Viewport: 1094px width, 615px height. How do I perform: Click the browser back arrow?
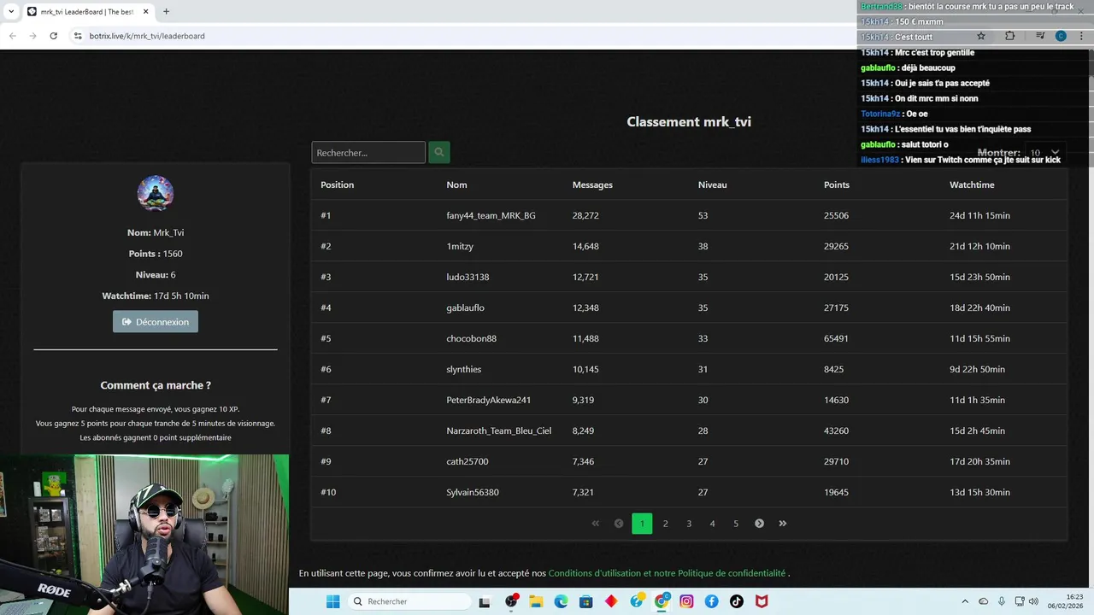tap(12, 36)
